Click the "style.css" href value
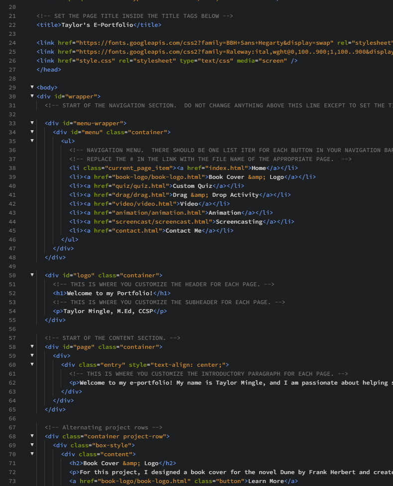The height and width of the screenshot is (486, 393). [x=96, y=61]
